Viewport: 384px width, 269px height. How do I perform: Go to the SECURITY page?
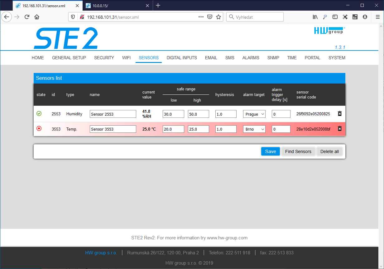(x=104, y=58)
